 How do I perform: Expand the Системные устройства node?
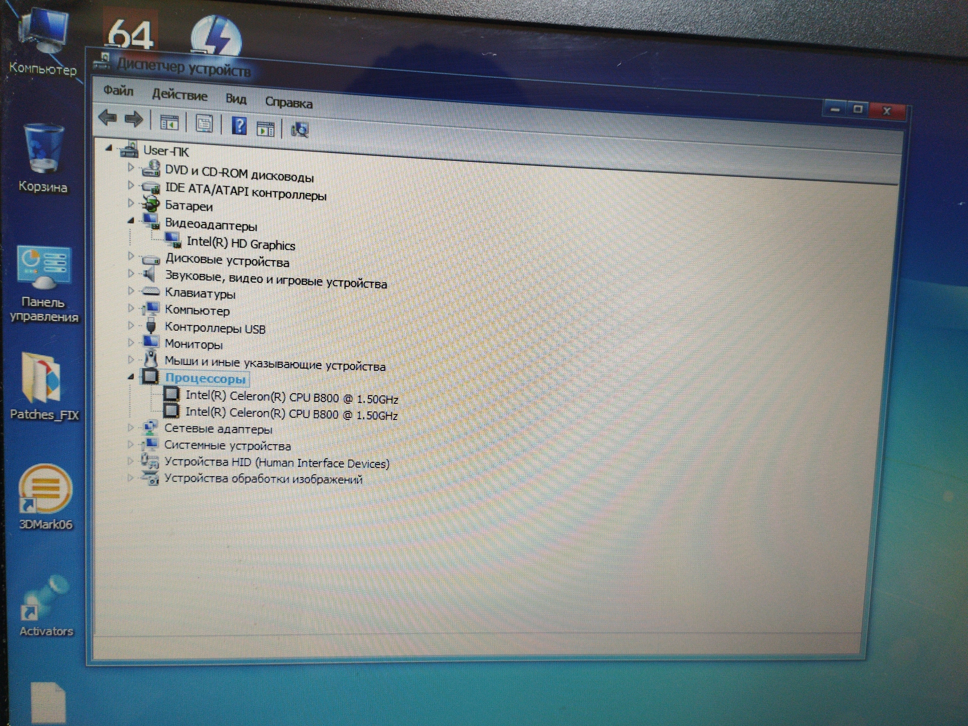click(x=130, y=444)
